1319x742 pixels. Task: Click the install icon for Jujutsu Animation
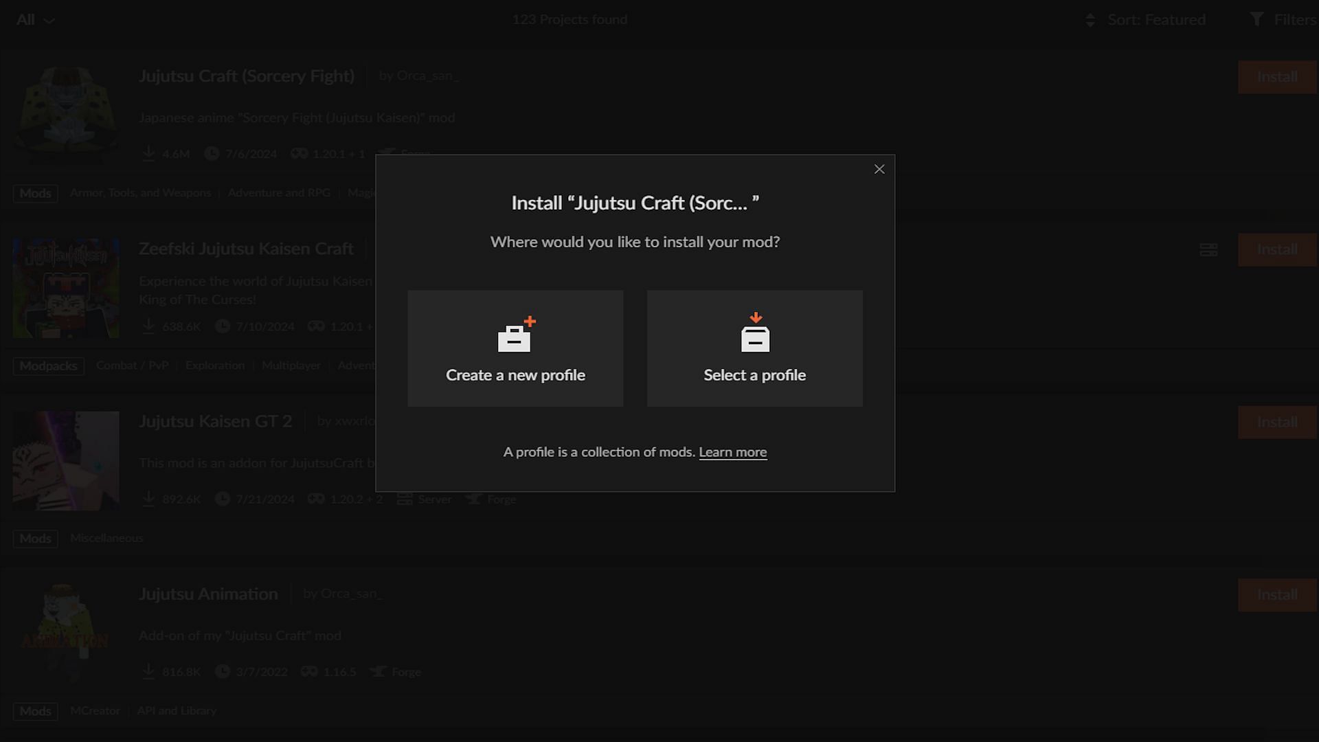(x=1277, y=594)
